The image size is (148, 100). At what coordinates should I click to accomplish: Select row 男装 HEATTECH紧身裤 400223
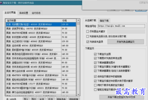(x=41, y=33)
